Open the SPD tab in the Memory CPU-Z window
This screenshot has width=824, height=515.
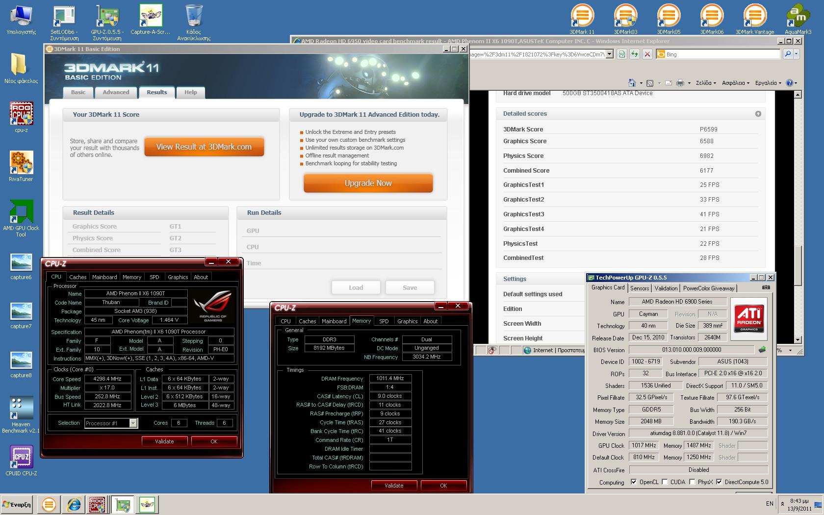click(384, 321)
